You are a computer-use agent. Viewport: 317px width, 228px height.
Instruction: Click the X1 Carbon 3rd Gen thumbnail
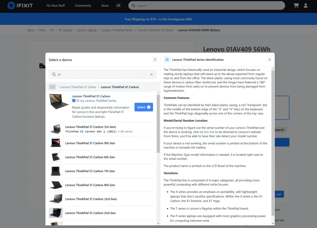(x=56, y=199)
